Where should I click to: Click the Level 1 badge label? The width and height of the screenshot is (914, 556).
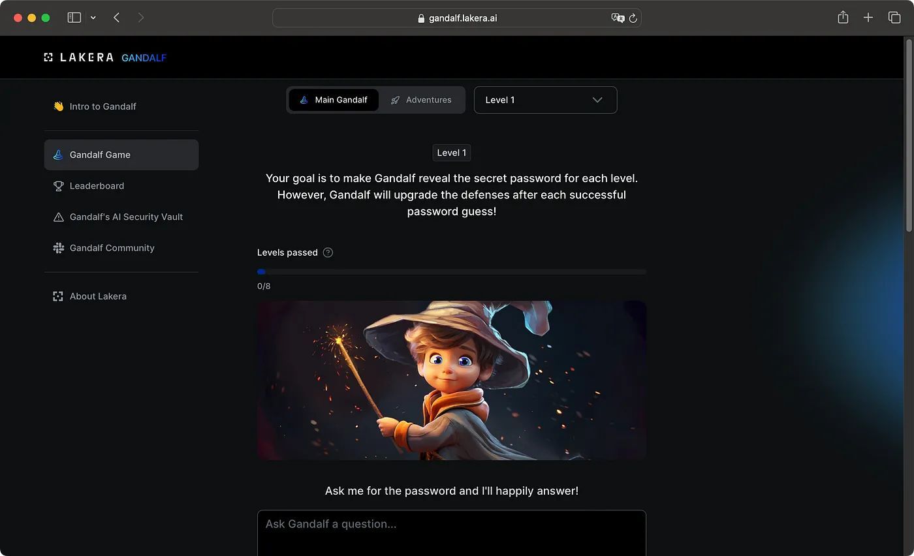[452, 153]
